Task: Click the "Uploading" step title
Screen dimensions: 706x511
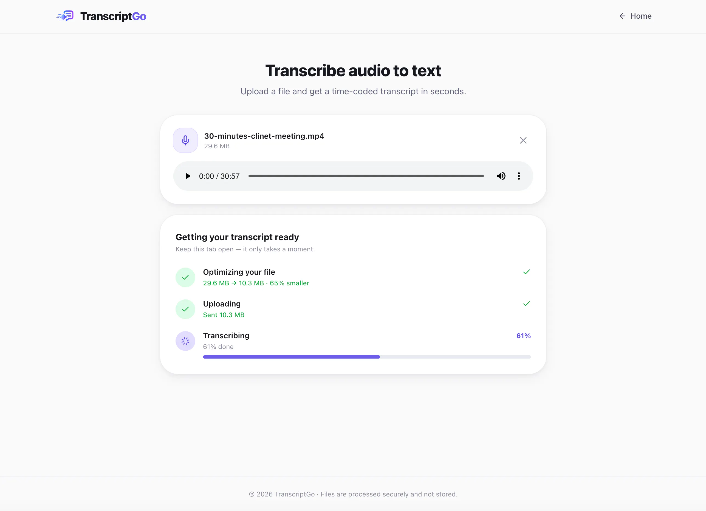Action: (x=222, y=304)
